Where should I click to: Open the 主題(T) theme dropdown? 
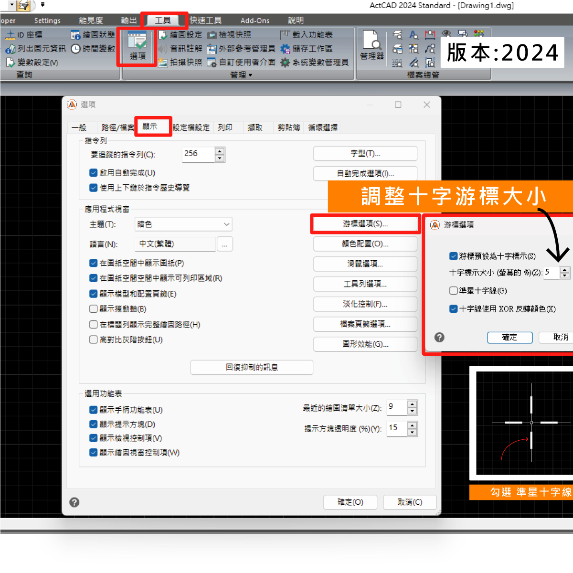[x=184, y=224]
